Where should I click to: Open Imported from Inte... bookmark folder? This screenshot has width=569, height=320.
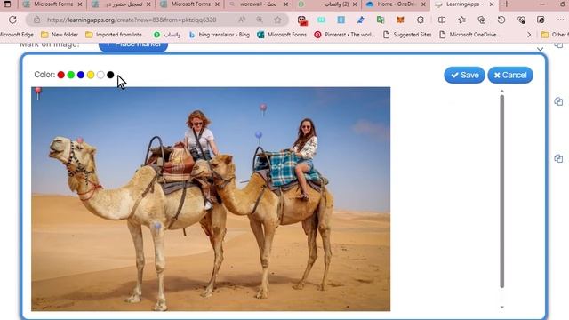click(x=116, y=35)
